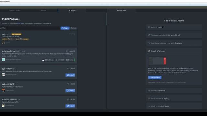207x116 pixels.
Task: Click the settings pane vertical scrollbar
Action: tap(106, 19)
